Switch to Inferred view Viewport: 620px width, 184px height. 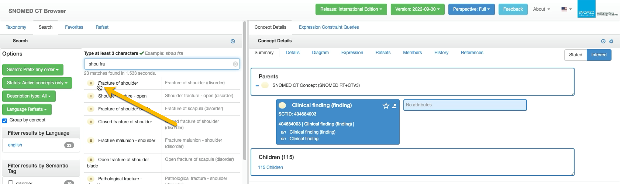[599, 55]
